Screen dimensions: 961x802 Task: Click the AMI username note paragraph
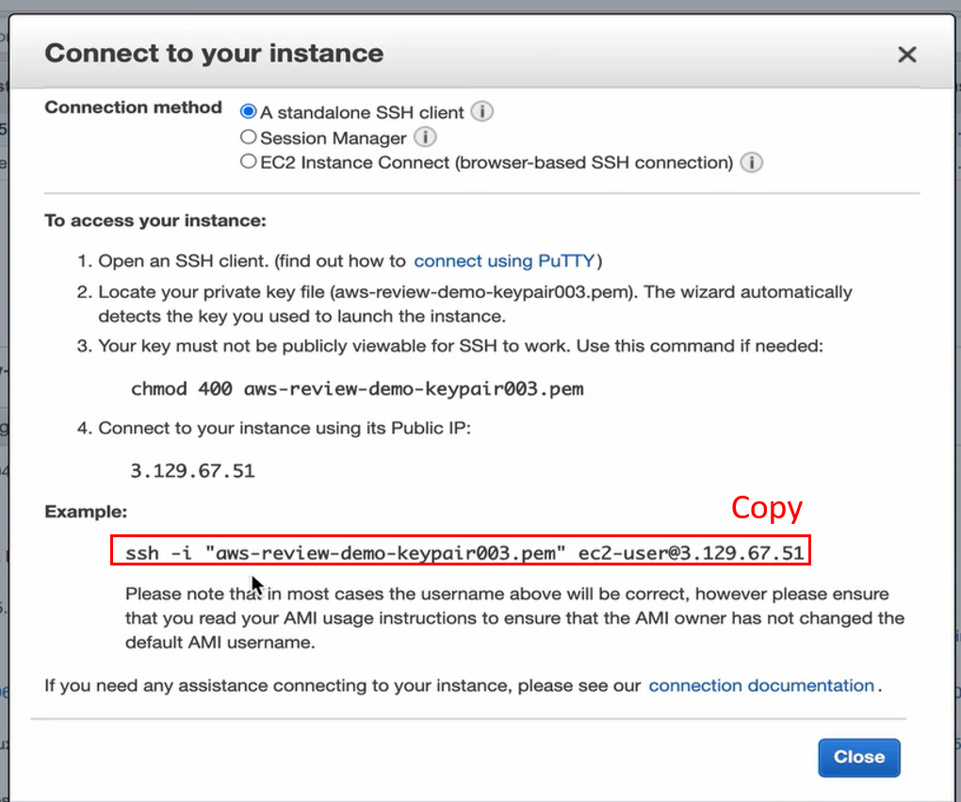point(514,618)
